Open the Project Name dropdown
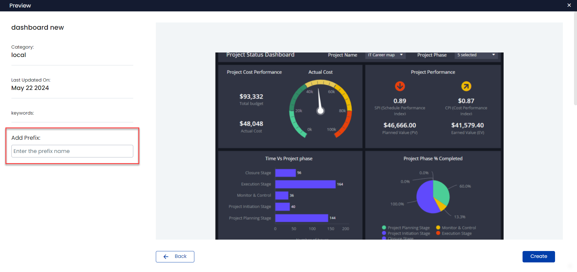 pyautogui.click(x=385, y=55)
